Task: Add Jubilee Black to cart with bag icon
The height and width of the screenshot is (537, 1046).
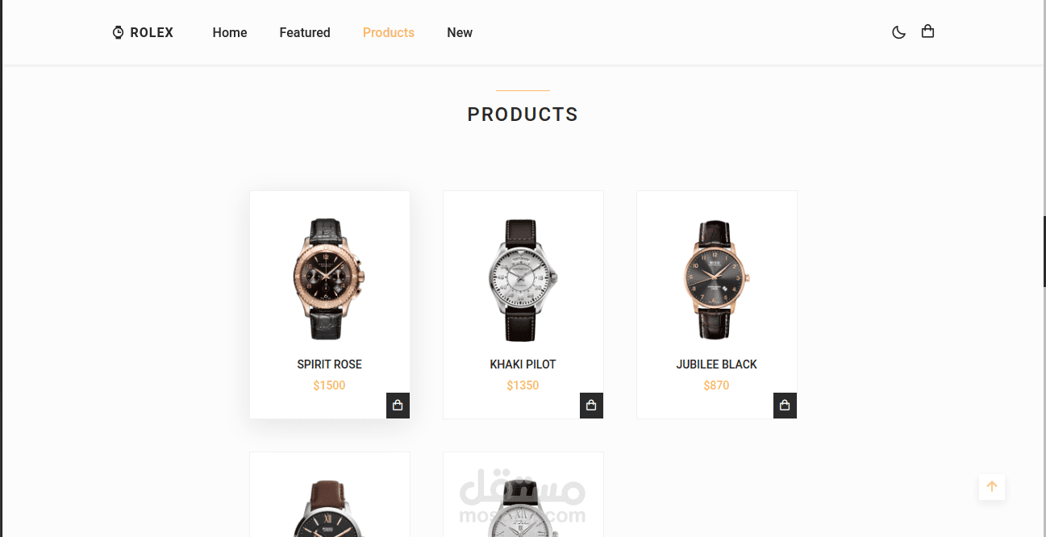Action: pyautogui.click(x=785, y=406)
